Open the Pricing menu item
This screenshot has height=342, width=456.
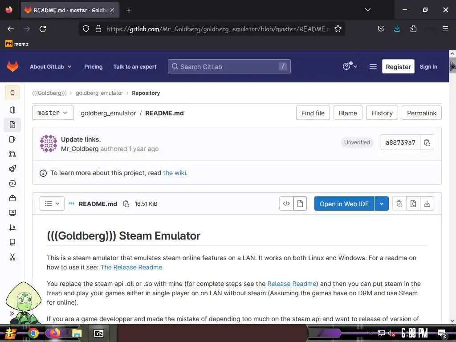(94, 67)
